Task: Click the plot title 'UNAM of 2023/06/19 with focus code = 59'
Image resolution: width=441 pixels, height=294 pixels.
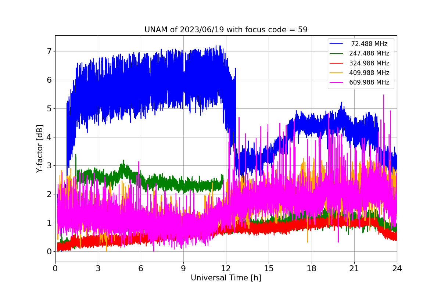Action: [226, 30]
